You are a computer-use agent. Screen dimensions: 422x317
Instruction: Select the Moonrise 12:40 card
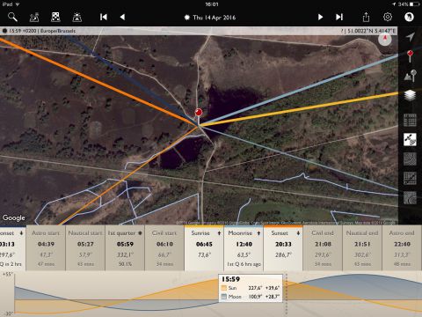244,248
